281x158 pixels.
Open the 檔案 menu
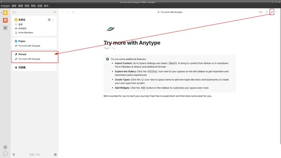pos(14,6)
